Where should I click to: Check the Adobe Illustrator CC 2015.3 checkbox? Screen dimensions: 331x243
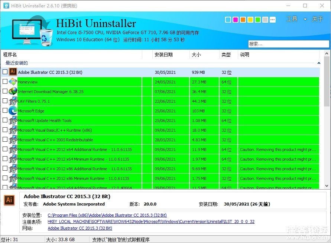click(x=5, y=72)
